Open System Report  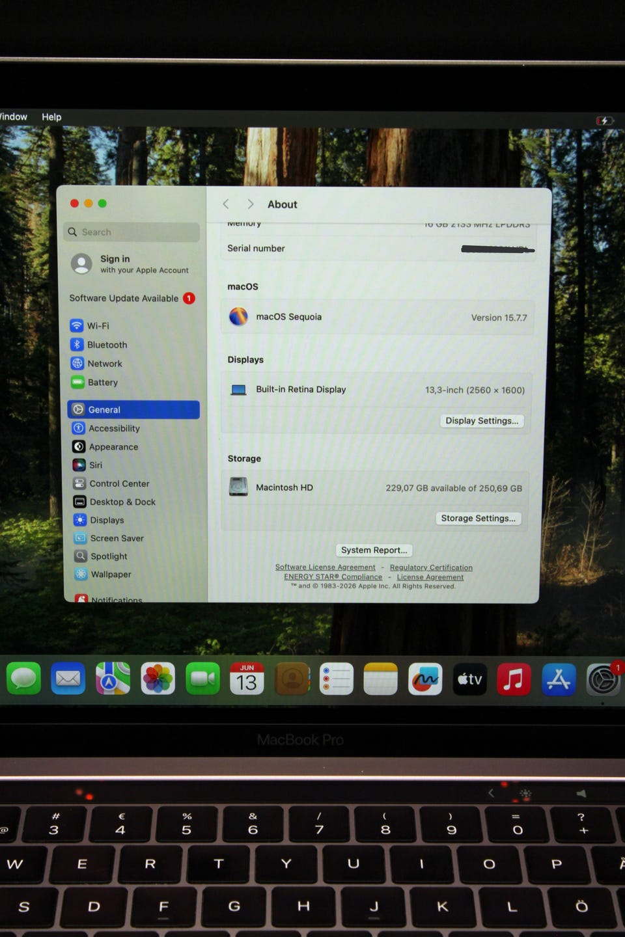coord(374,550)
